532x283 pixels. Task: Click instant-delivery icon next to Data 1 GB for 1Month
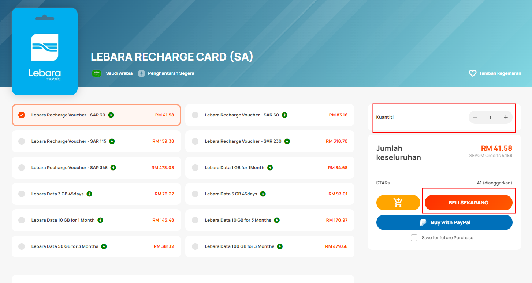pos(270,168)
